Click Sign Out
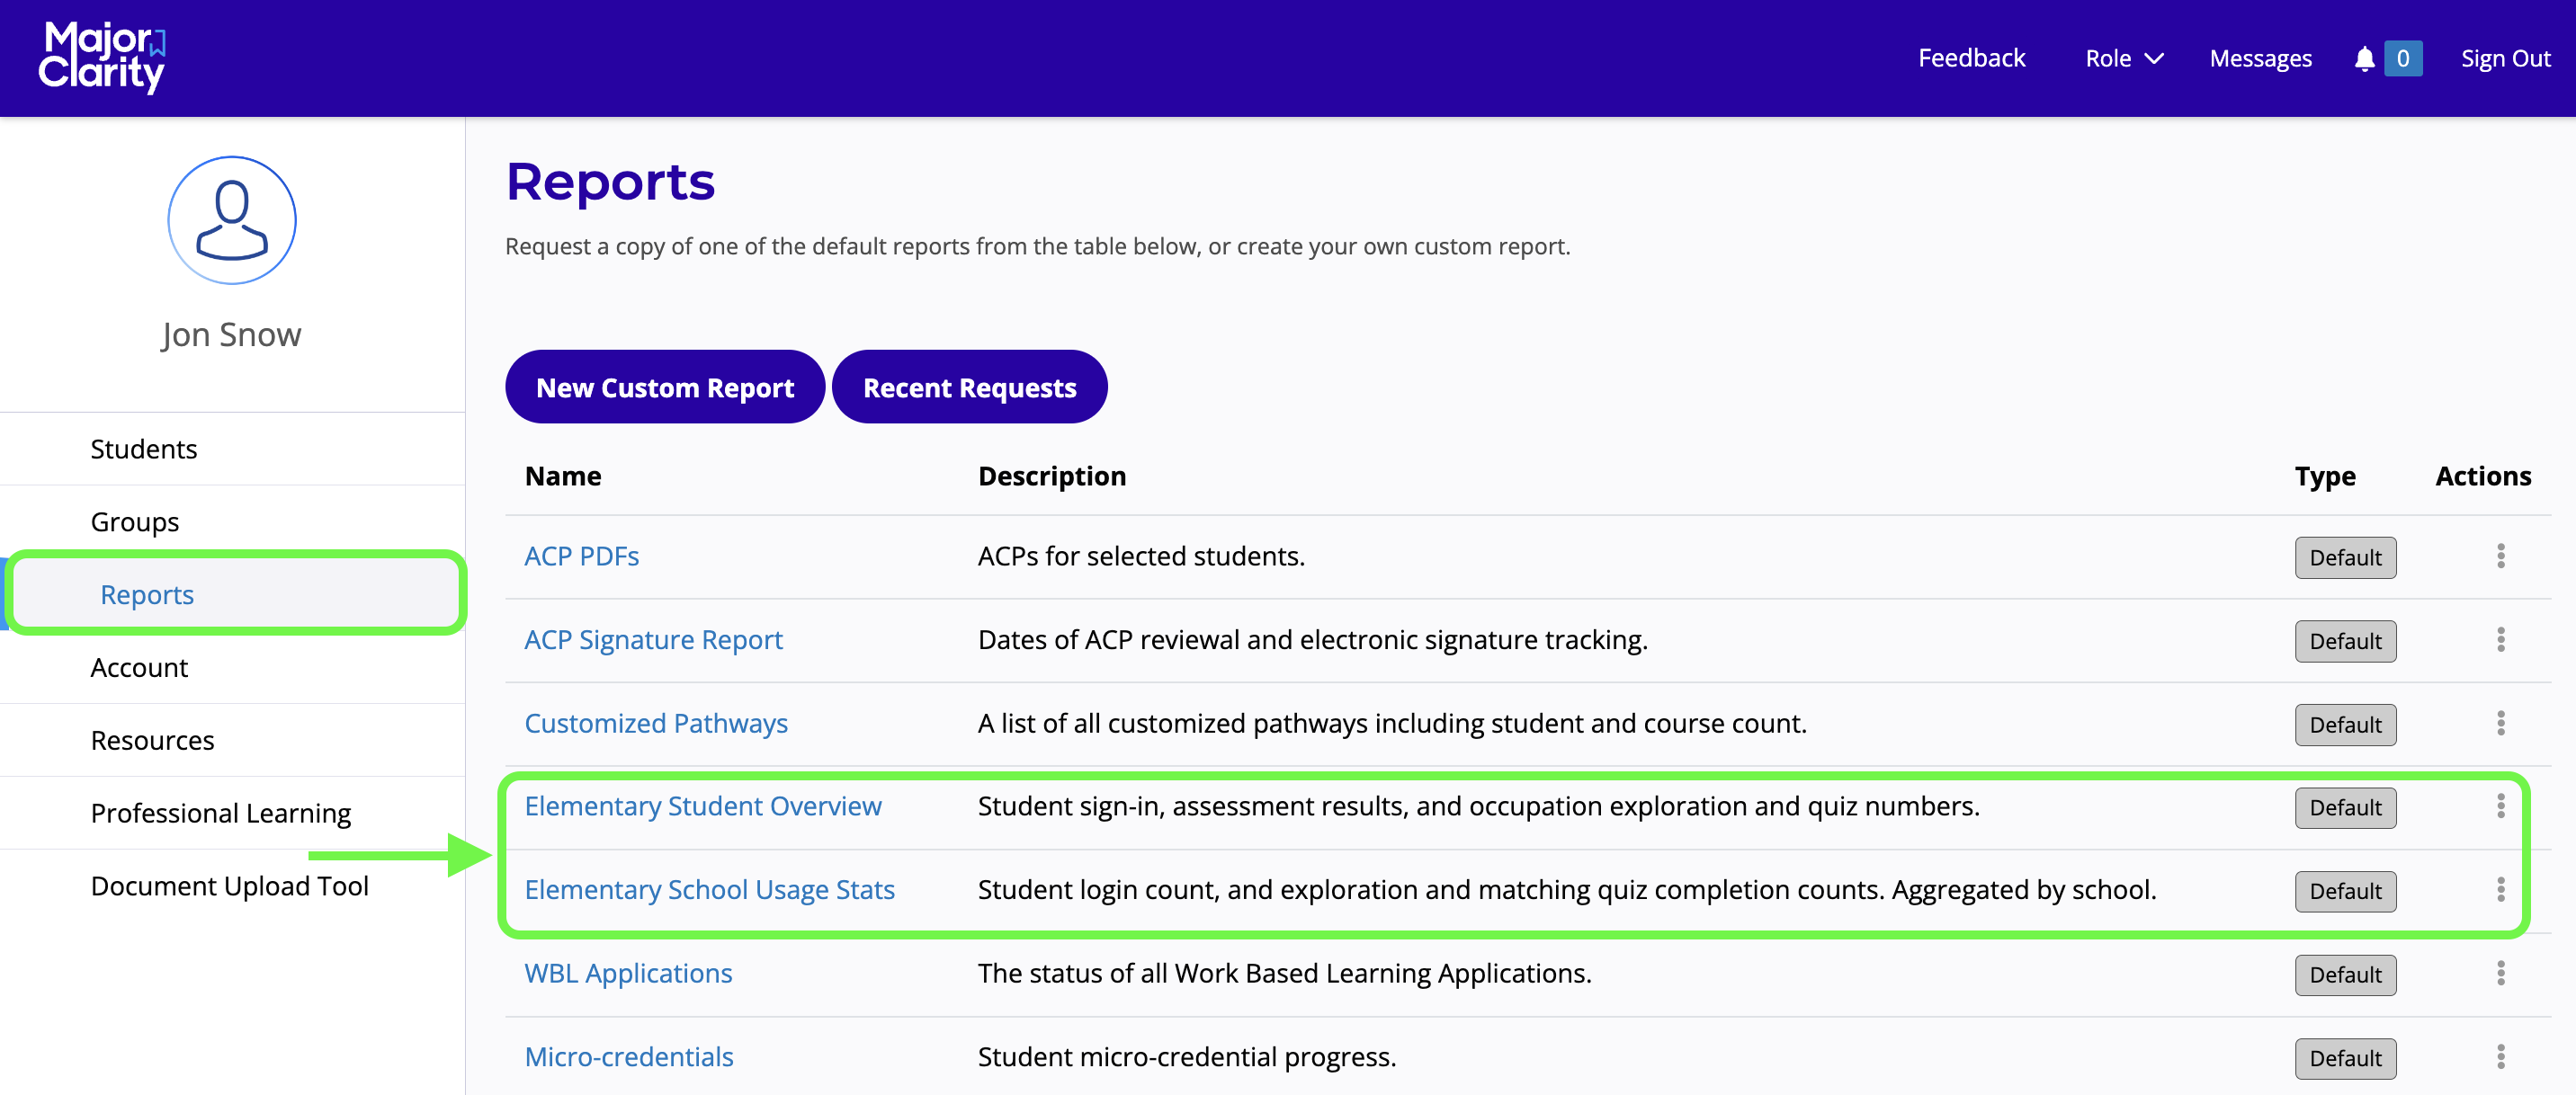The height and width of the screenshot is (1095, 2576). click(2505, 59)
